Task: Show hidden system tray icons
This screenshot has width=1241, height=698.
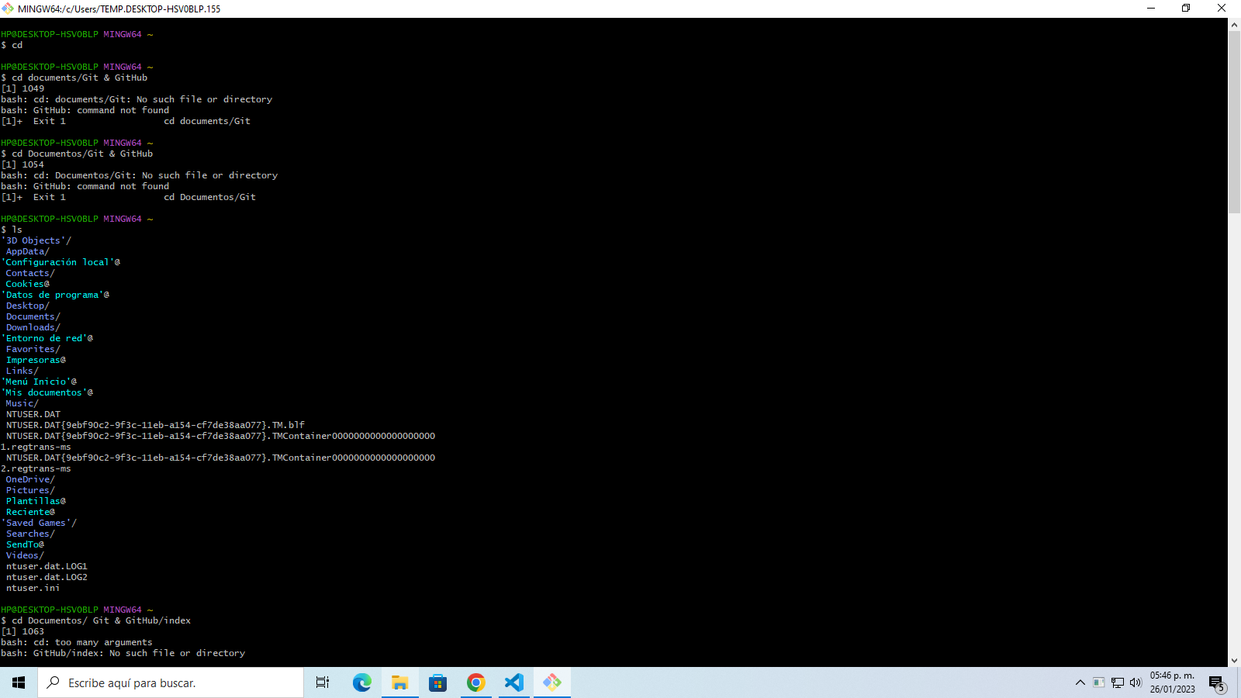Action: [1080, 682]
